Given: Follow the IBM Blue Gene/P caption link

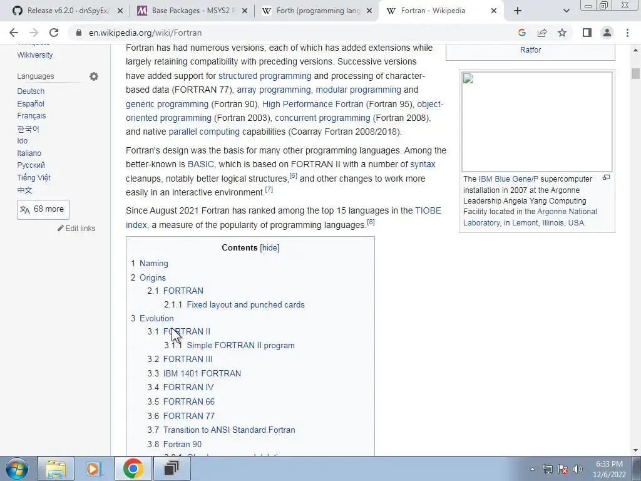Looking at the screenshot, I should click(x=508, y=179).
